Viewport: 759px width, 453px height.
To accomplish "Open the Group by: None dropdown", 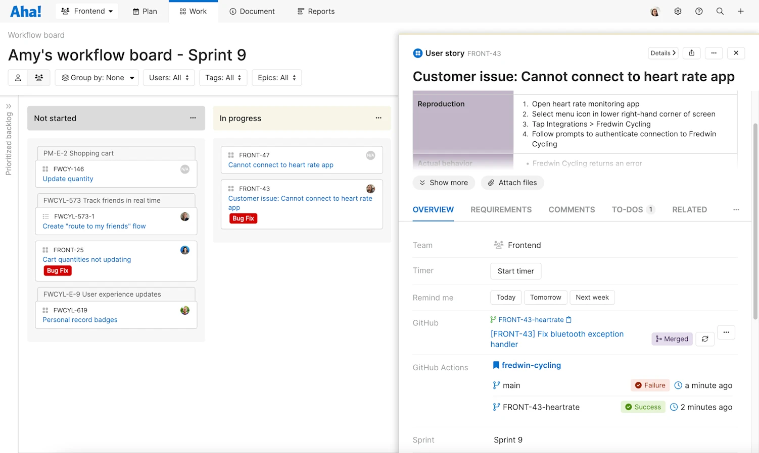I will [97, 77].
